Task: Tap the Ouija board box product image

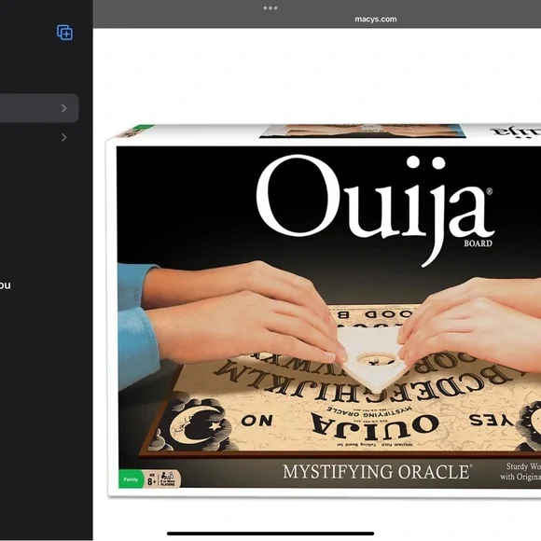Action: tap(324, 311)
